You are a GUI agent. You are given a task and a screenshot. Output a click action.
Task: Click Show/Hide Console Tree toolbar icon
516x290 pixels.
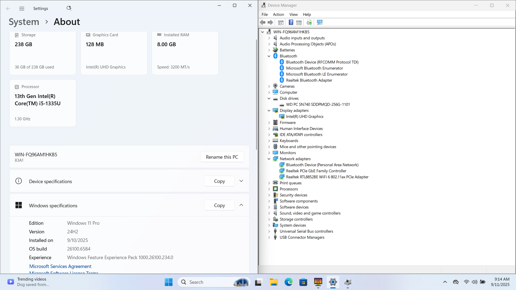tap(281, 23)
